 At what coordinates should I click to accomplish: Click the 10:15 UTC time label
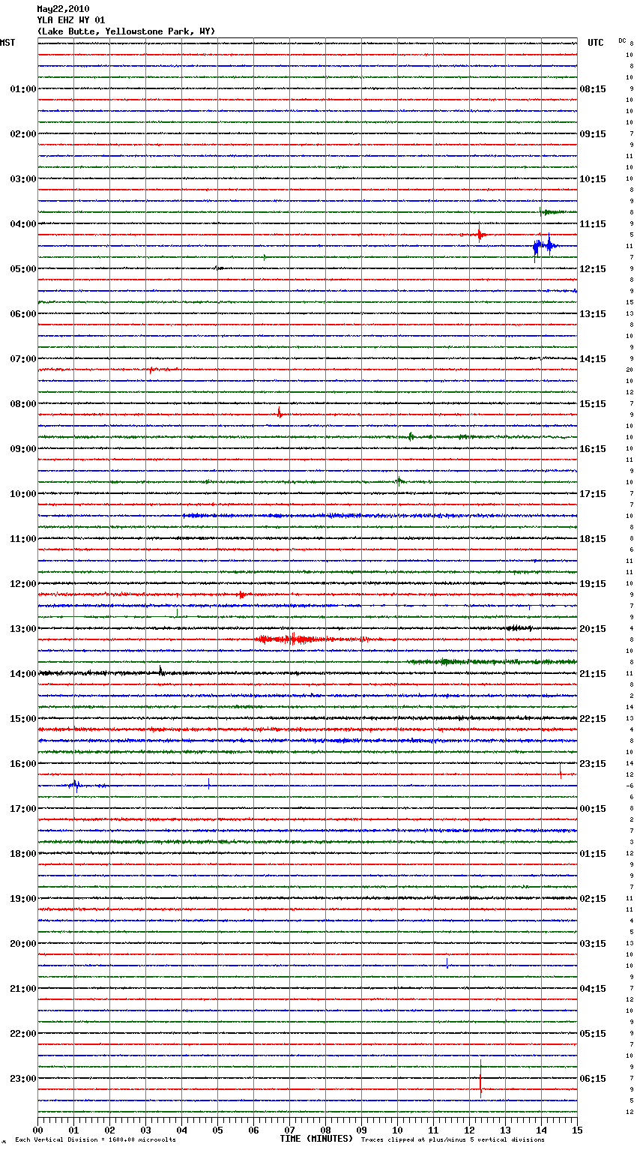593,179
